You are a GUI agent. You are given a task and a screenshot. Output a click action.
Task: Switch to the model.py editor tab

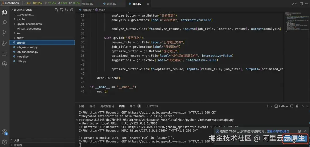tap(88, 4)
